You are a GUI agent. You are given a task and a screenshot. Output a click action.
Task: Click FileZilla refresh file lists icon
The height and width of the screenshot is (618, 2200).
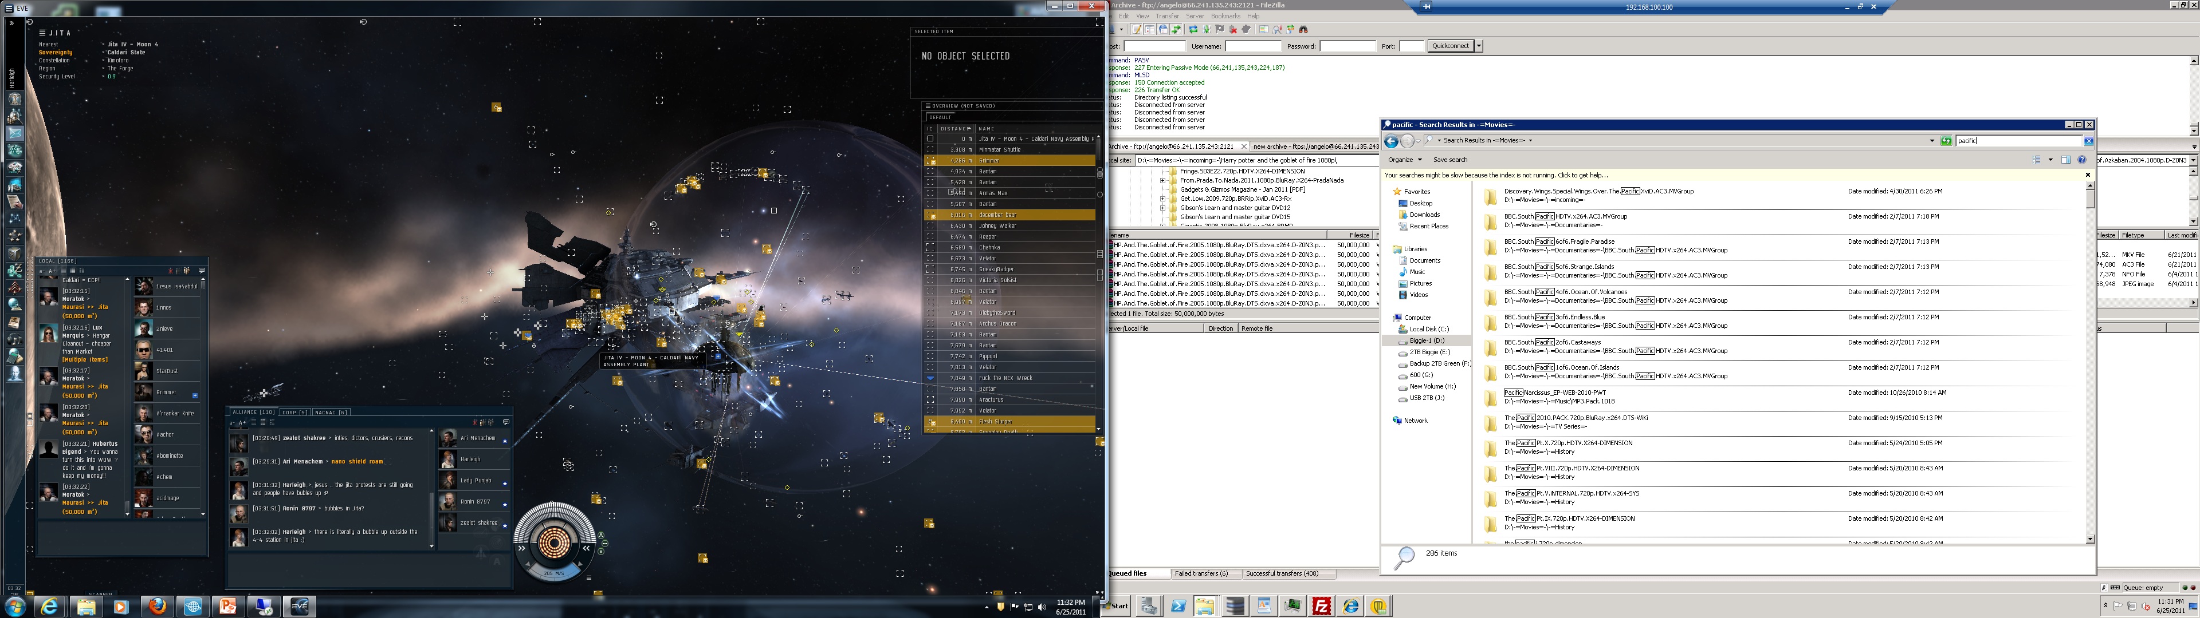pyautogui.click(x=1194, y=29)
